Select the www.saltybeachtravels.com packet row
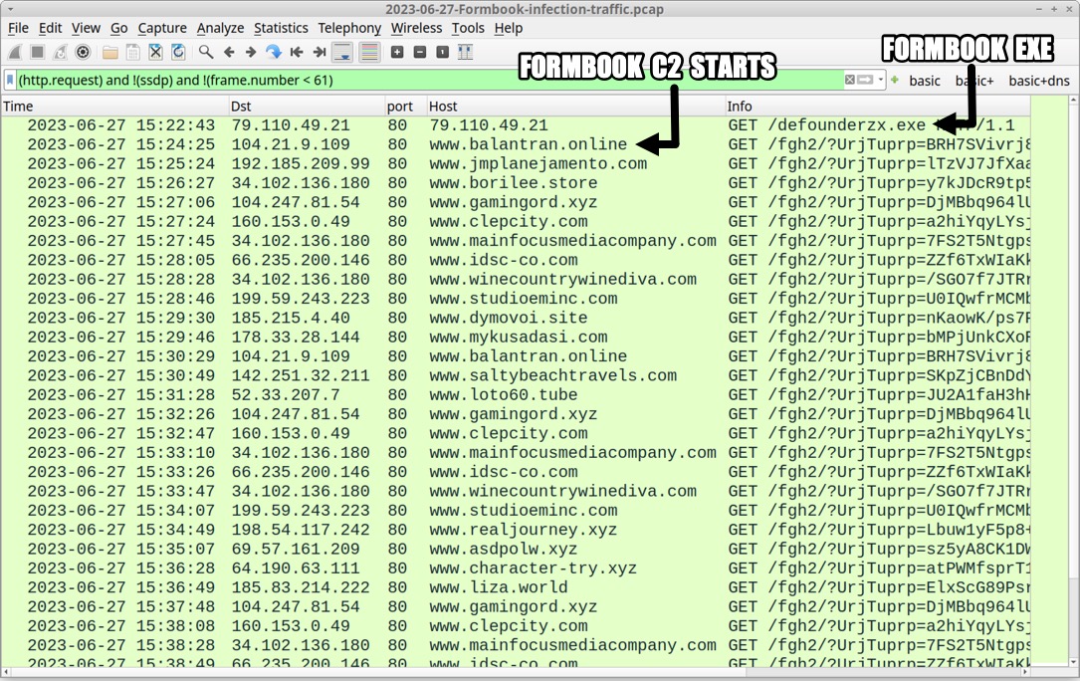1080x681 pixels. [x=516, y=375]
